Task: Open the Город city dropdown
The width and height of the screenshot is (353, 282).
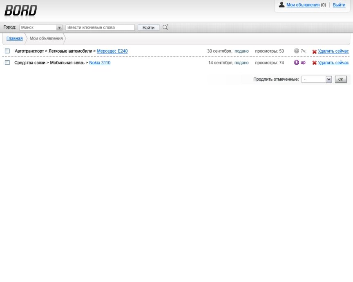Action: tap(41, 27)
